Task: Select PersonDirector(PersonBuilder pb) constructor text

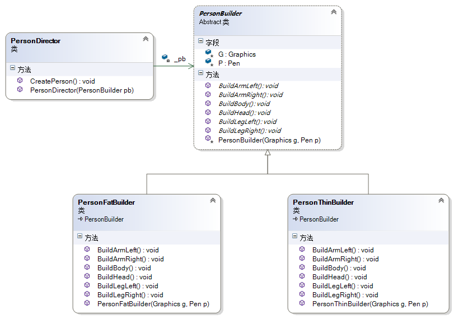Action: (82, 90)
